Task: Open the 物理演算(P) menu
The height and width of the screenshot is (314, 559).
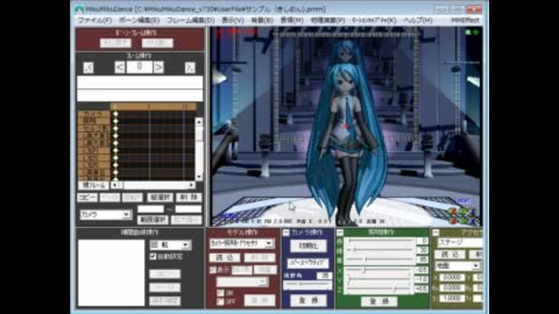Action: pyautogui.click(x=328, y=20)
